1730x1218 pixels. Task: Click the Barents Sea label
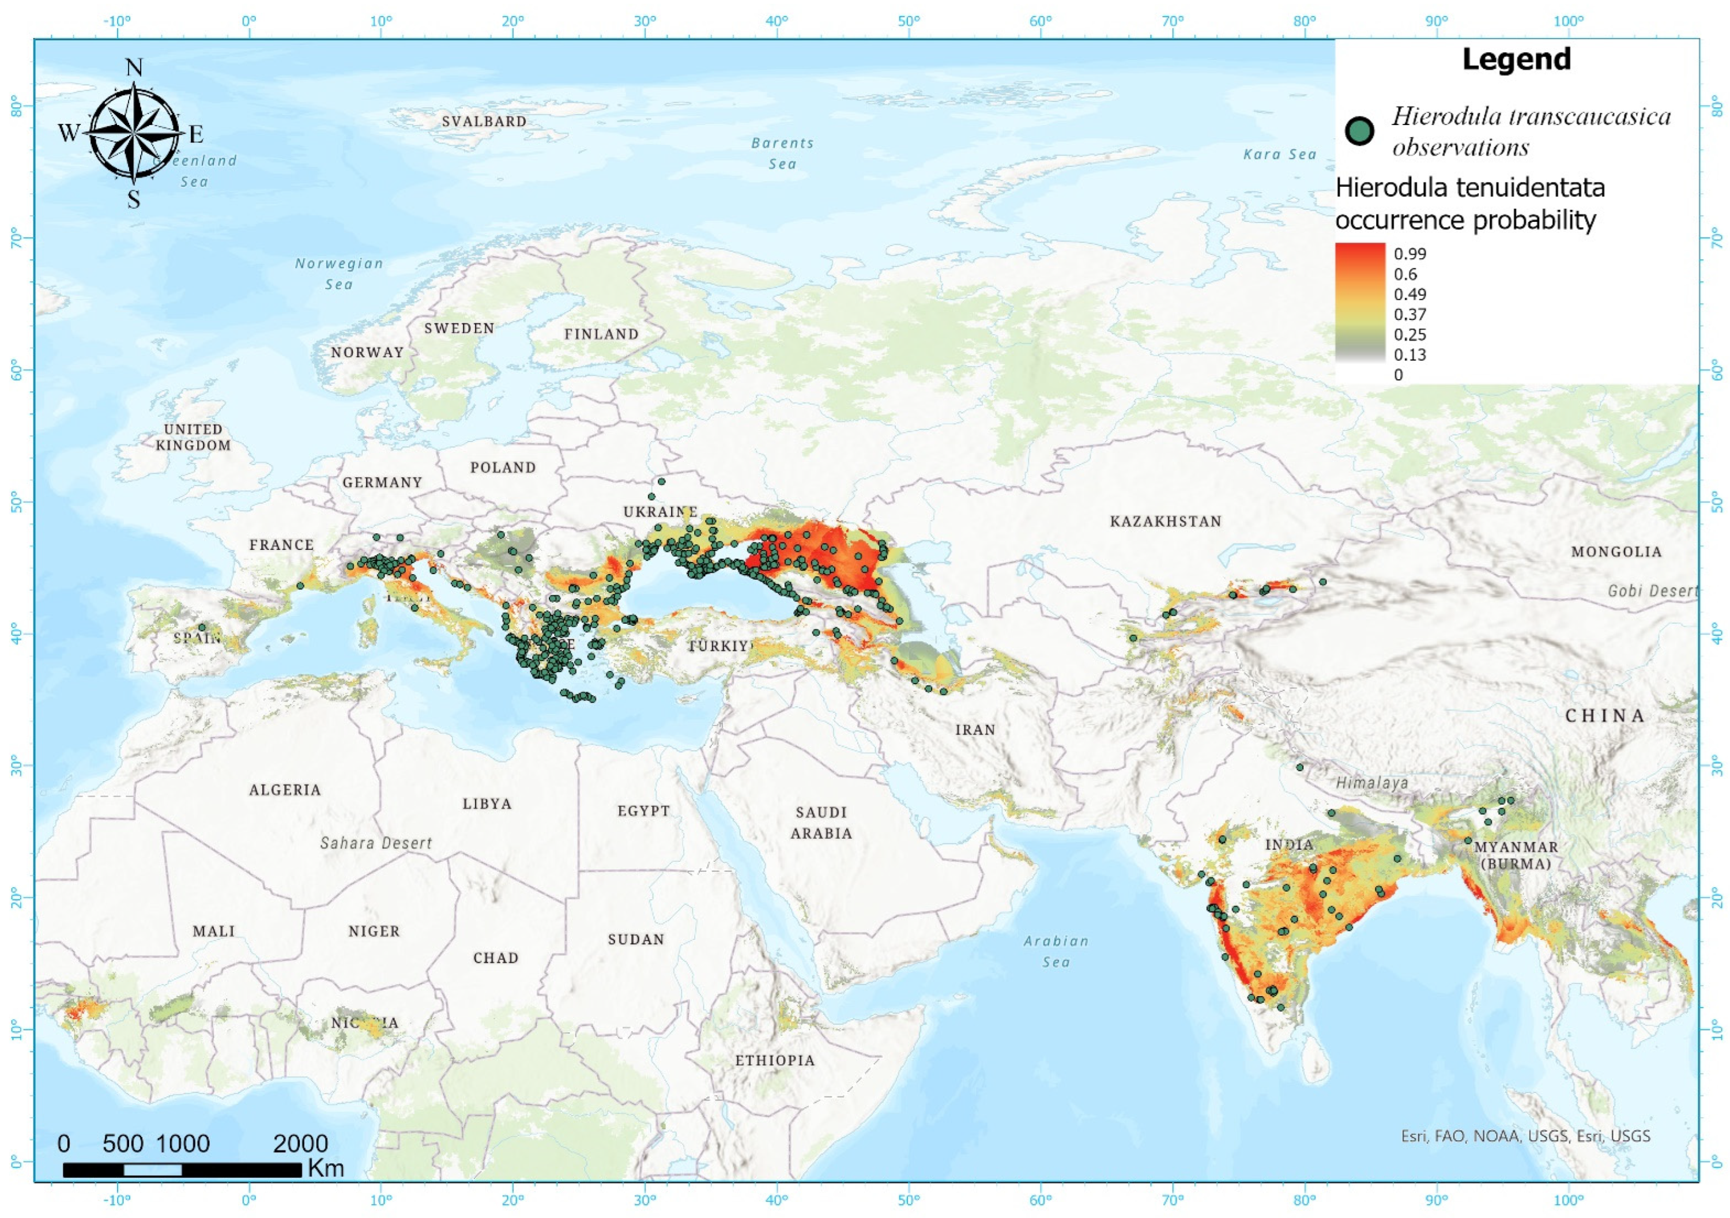[782, 153]
